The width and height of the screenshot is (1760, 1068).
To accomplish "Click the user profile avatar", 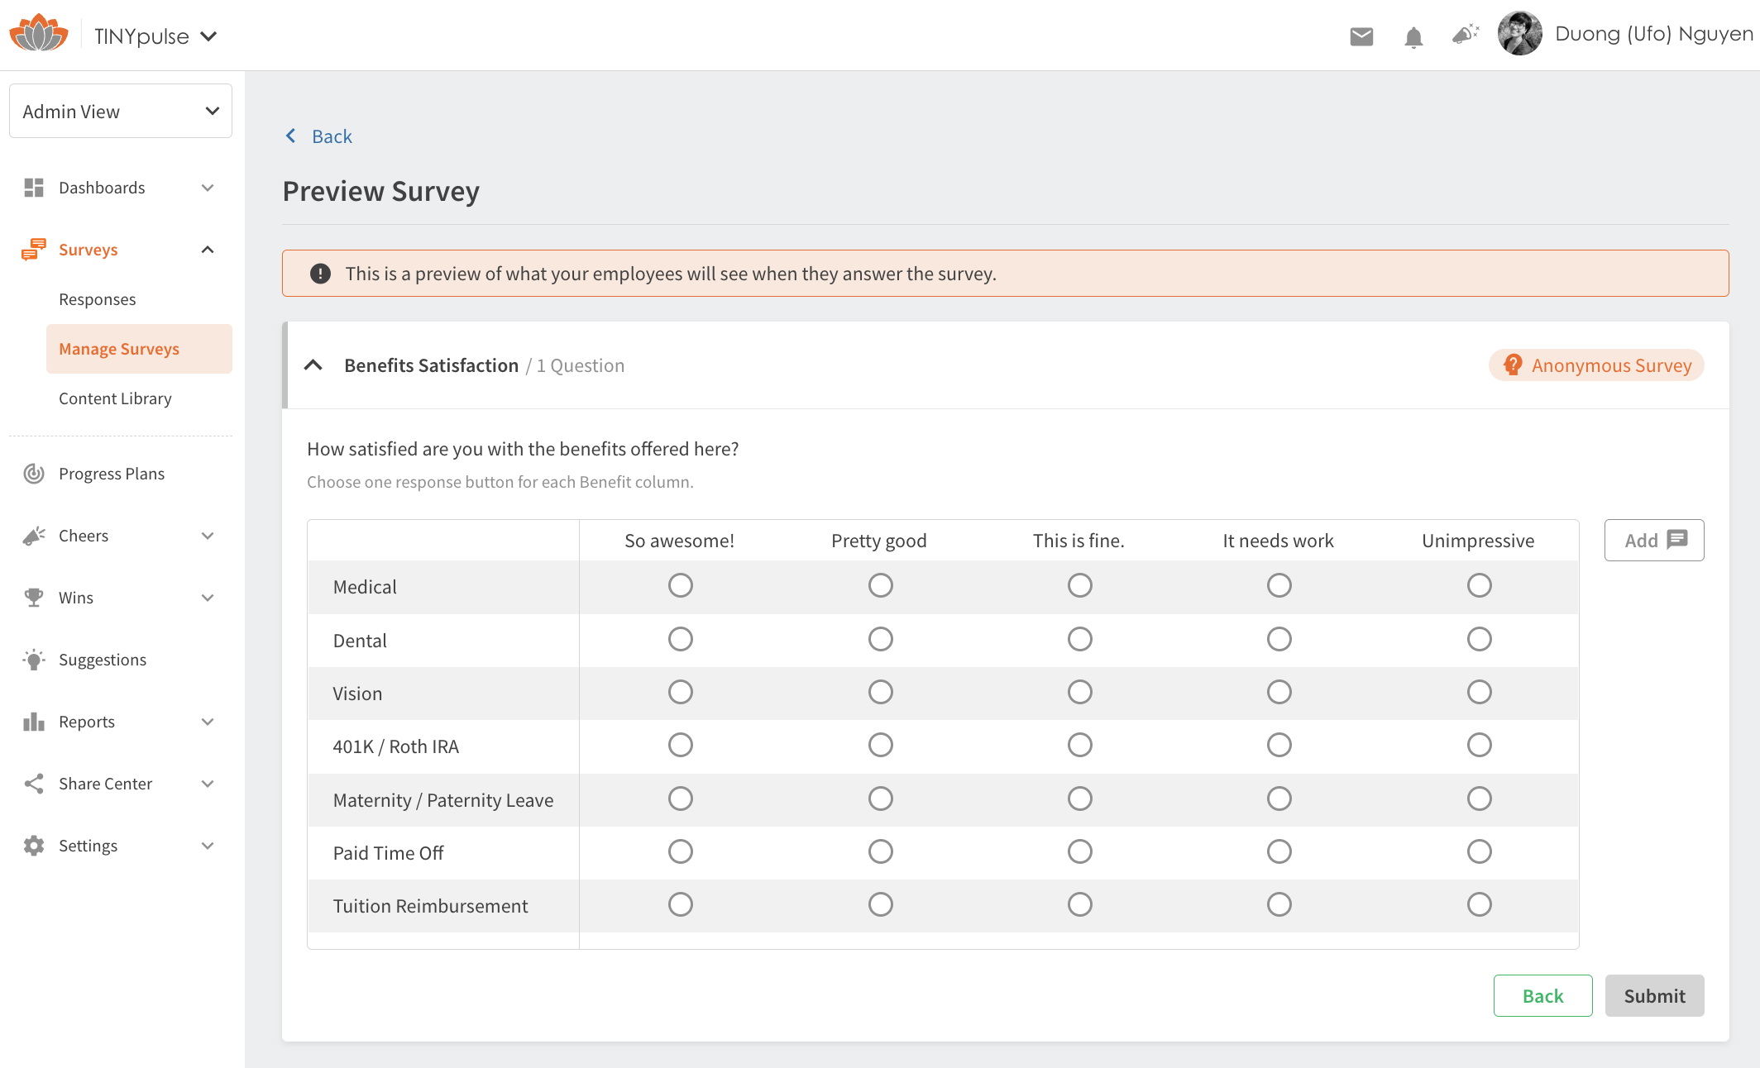I will 1520,34.
